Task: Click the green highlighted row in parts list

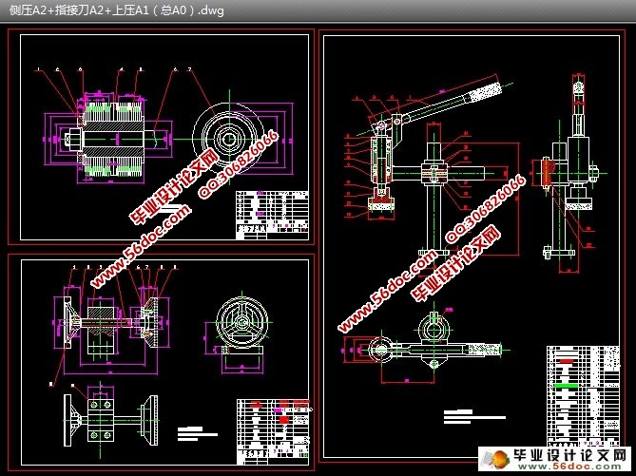Action: pyautogui.click(x=567, y=386)
